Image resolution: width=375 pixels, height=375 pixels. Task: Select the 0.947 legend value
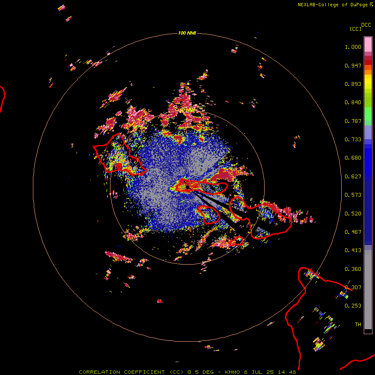click(353, 65)
